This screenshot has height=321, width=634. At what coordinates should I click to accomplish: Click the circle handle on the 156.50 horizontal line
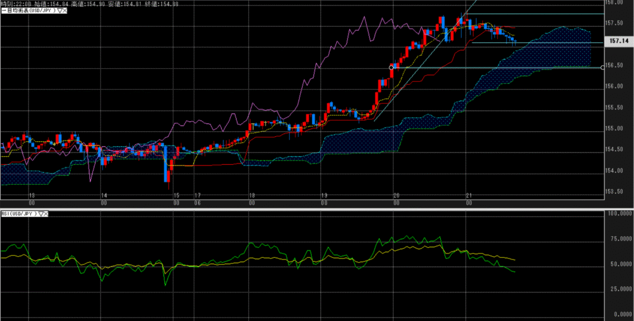(603, 67)
